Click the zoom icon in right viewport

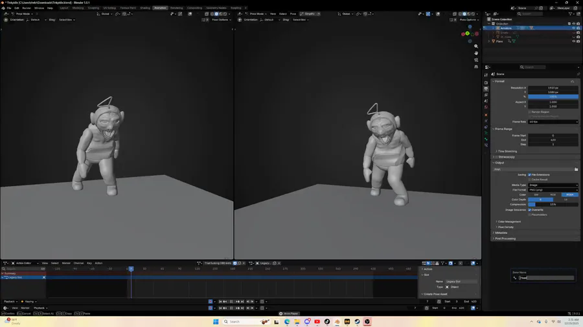point(476,47)
